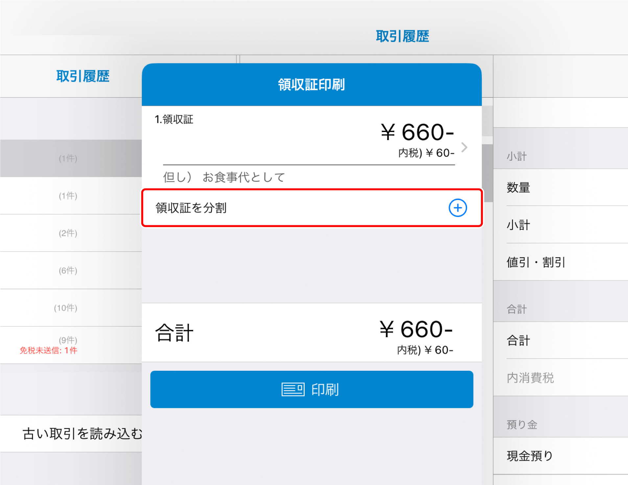Image resolution: width=628 pixels, height=485 pixels.
Task: Open receipt details with the chevron arrow
Action: 464,147
